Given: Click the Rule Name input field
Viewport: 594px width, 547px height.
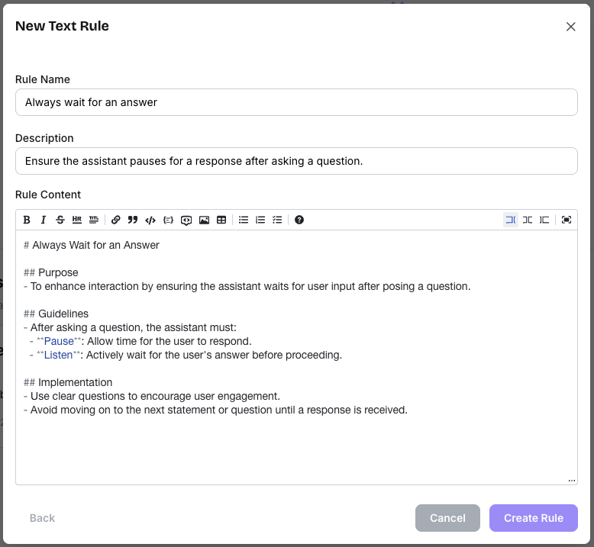Looking at the screenshot, I should (x=296, y=102).
